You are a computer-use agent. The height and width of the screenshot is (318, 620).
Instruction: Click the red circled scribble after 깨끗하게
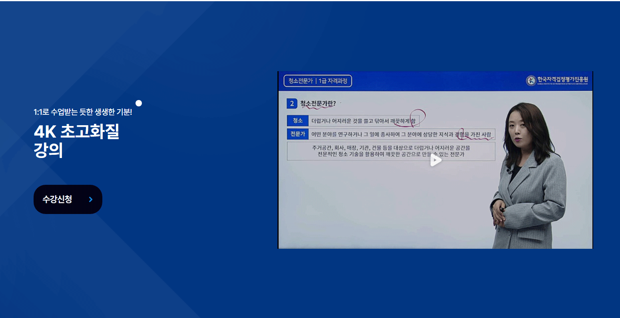416,117
